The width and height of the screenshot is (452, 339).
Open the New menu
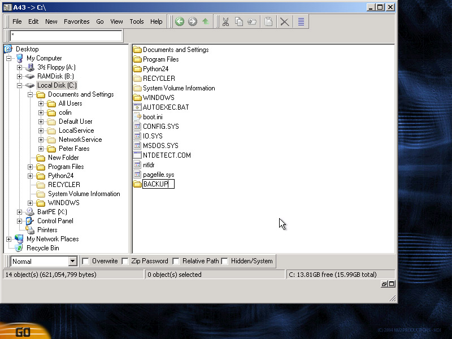(x=51, y=21)
